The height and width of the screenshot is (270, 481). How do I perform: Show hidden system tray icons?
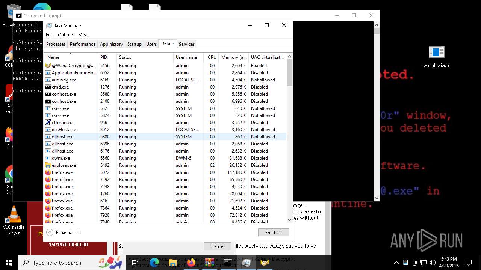click(x=396, y=262)
